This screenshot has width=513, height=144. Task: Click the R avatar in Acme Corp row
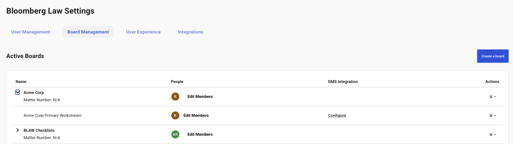click(x=175, y=97)
